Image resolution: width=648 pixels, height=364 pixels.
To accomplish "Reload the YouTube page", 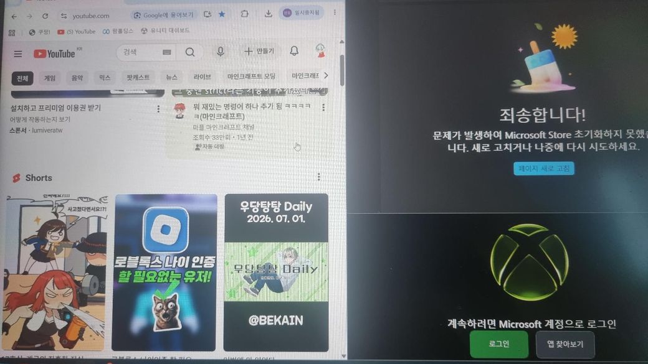I will click(x=45, y=16).
